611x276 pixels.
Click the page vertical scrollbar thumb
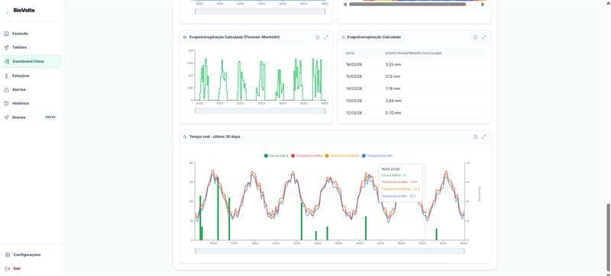(x=607, y=237)
